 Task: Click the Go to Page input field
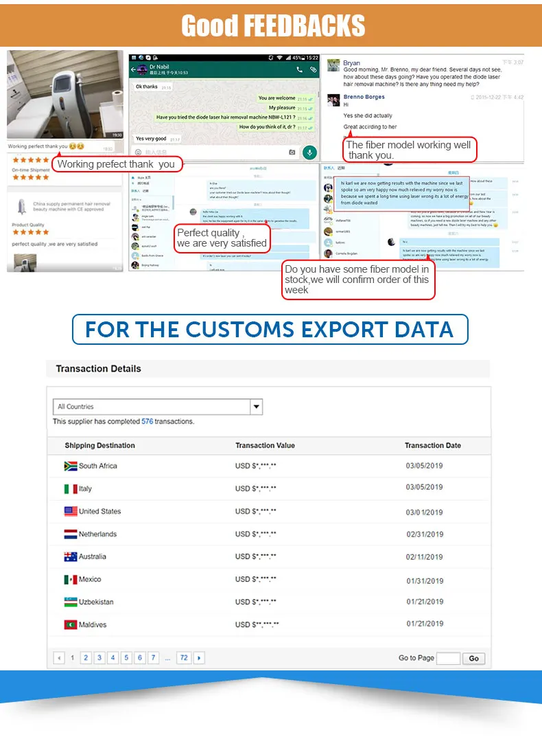click(448, 658)
